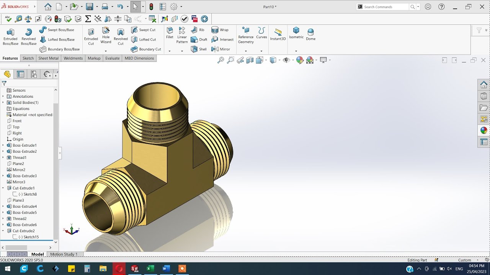Viewport: 490px width, 275px height.
Task: Choose the Lofted Cut feature
Action: click(x=144, y=39)
